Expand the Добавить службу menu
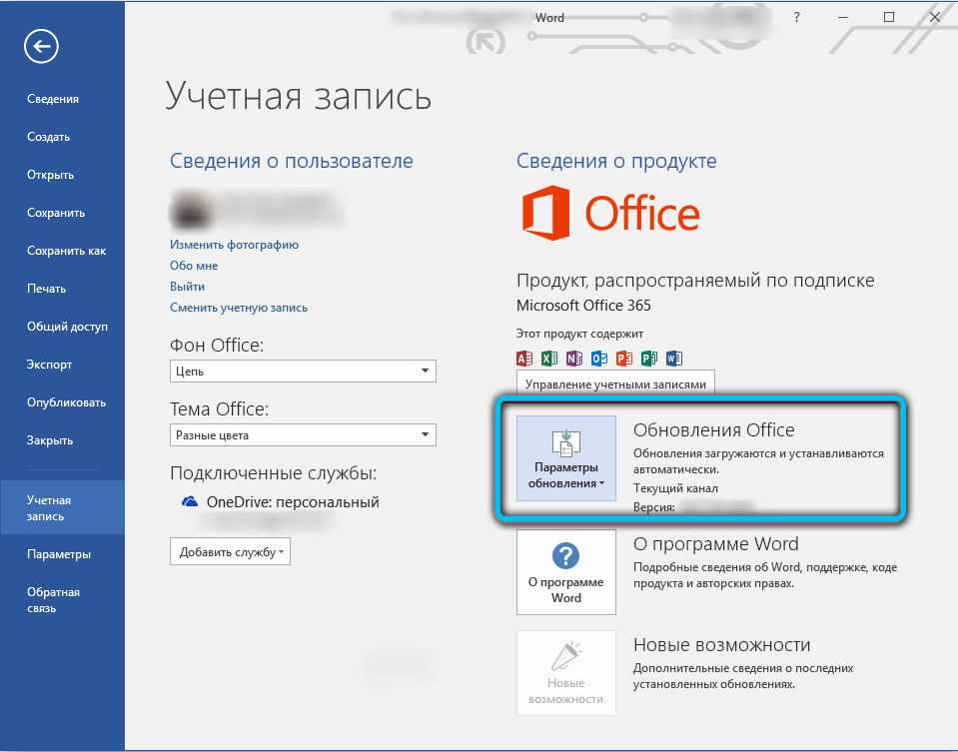Viewport: 958px width, 752px height. pyautogui.click(x=230, y=552)
